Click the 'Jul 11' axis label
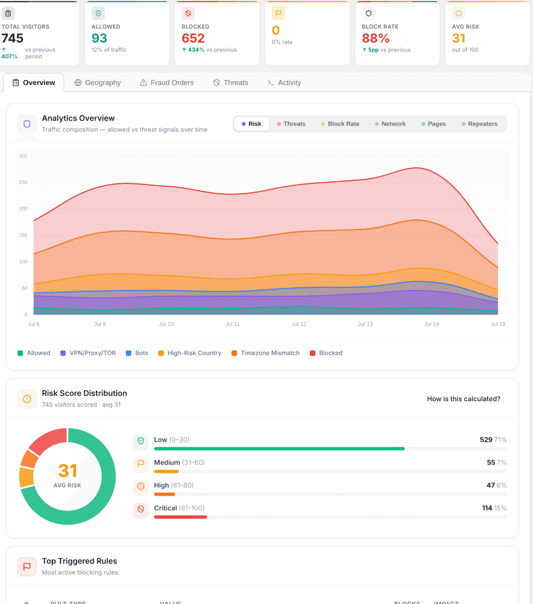 coord(233,325)
